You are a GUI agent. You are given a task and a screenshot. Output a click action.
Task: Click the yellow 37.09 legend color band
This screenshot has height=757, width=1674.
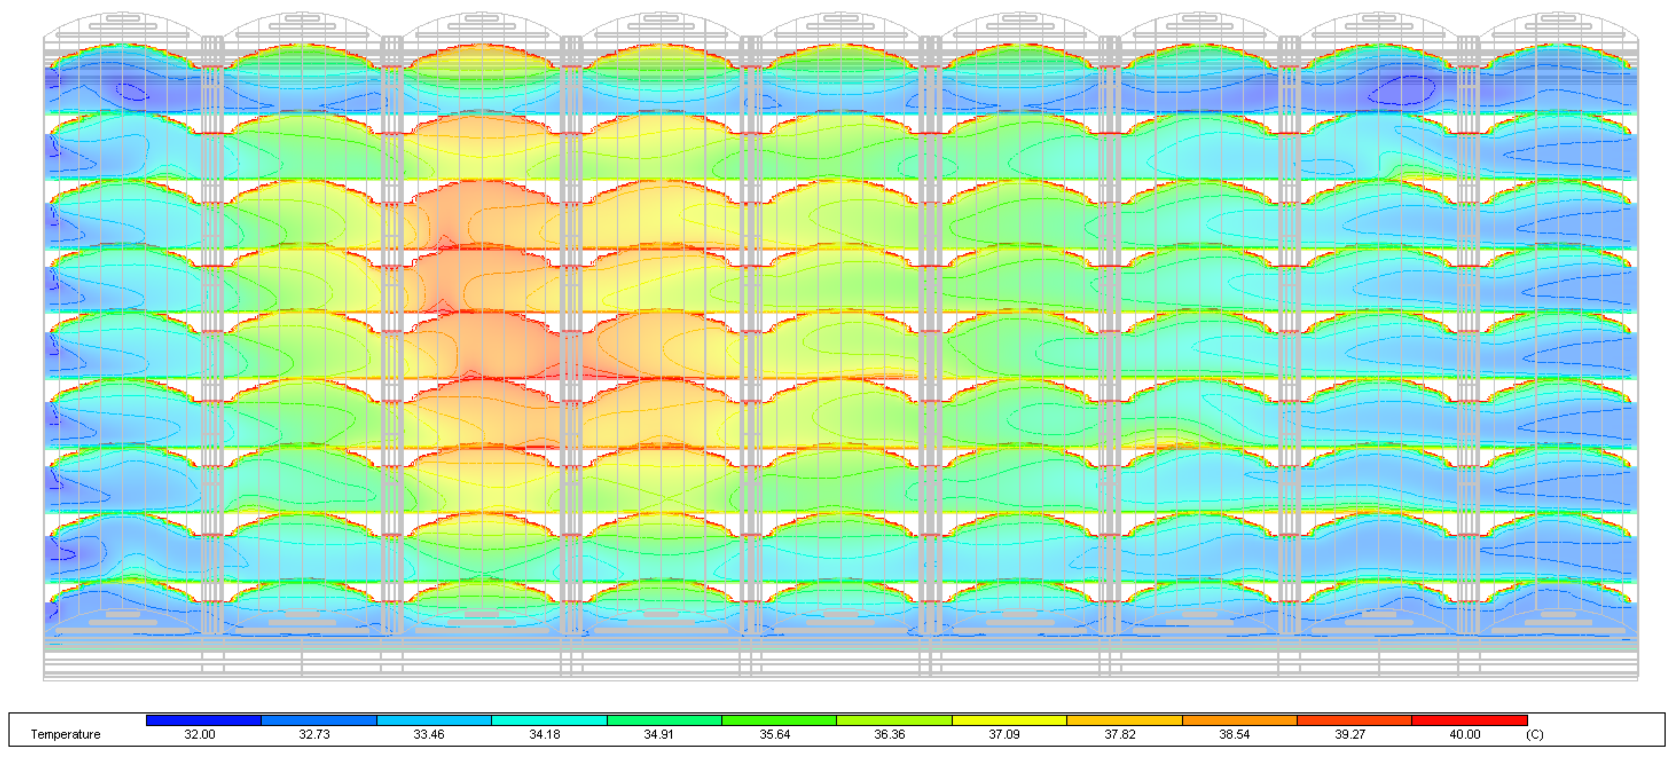[x=1009, y=720]
